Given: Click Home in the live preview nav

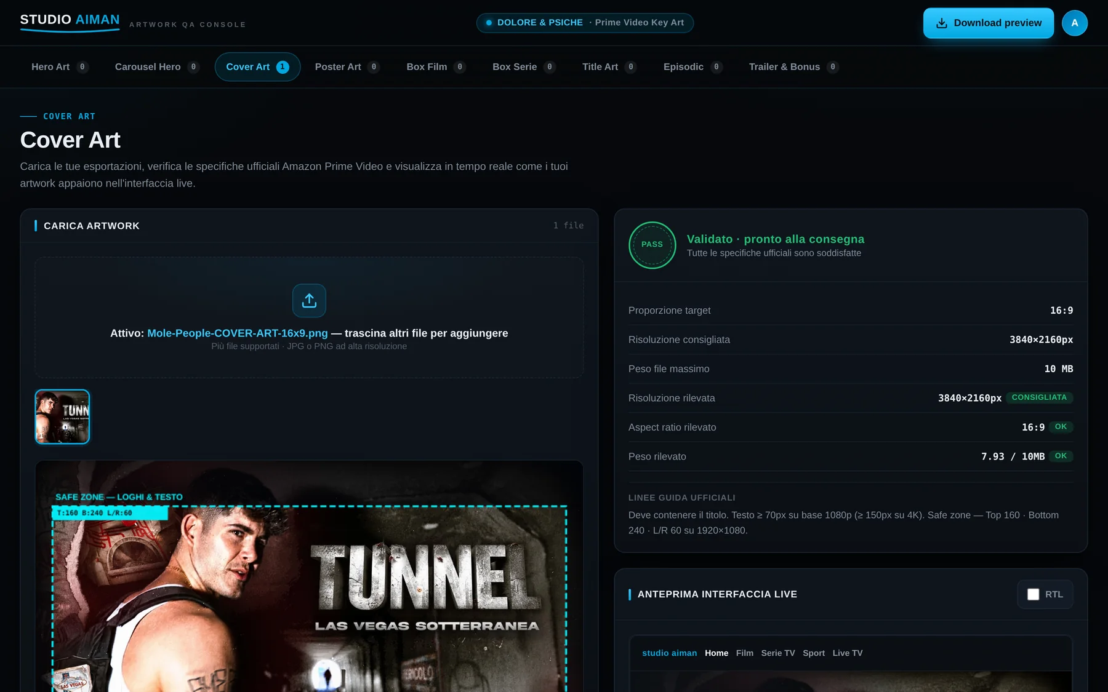Looking at the screenshot, I should (717, 653).
